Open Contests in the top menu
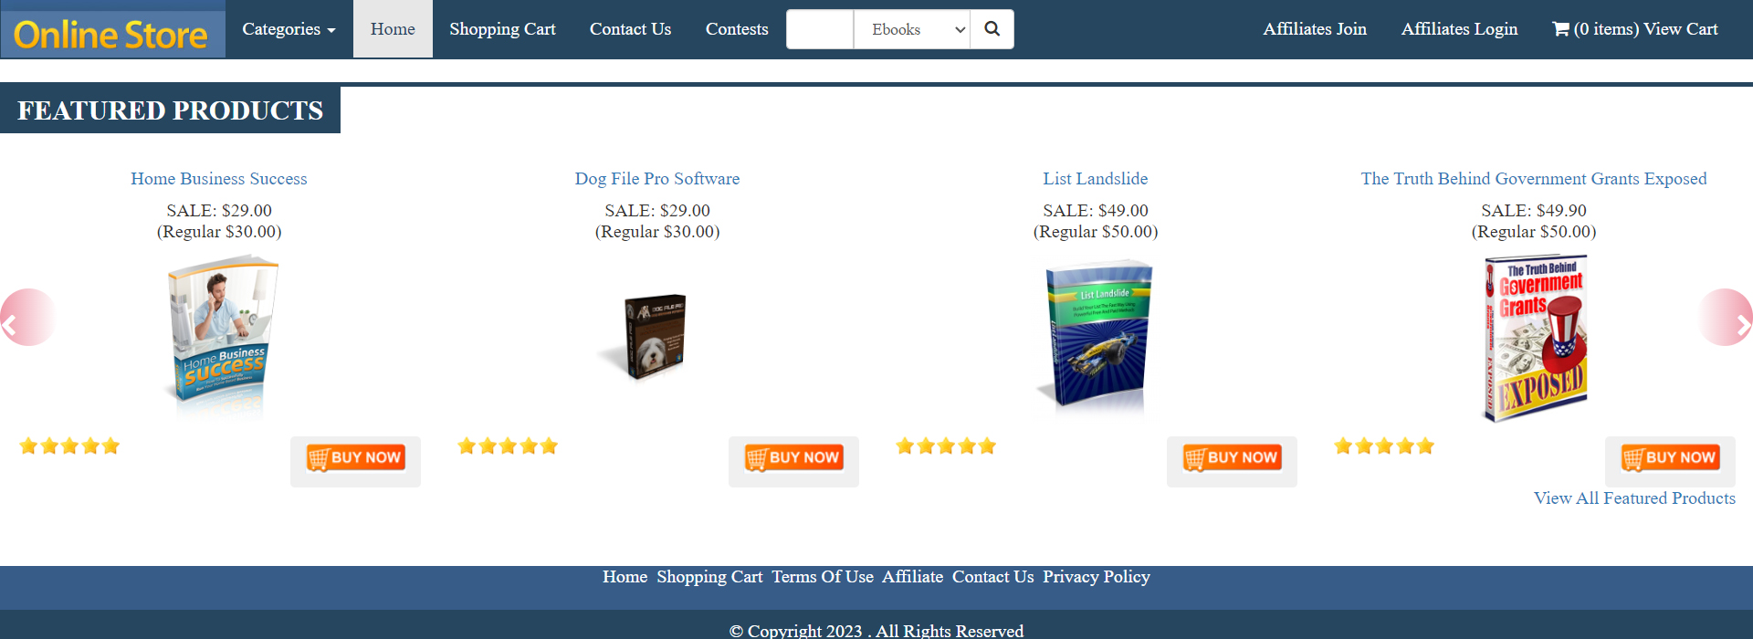 [x=737, y=29]
